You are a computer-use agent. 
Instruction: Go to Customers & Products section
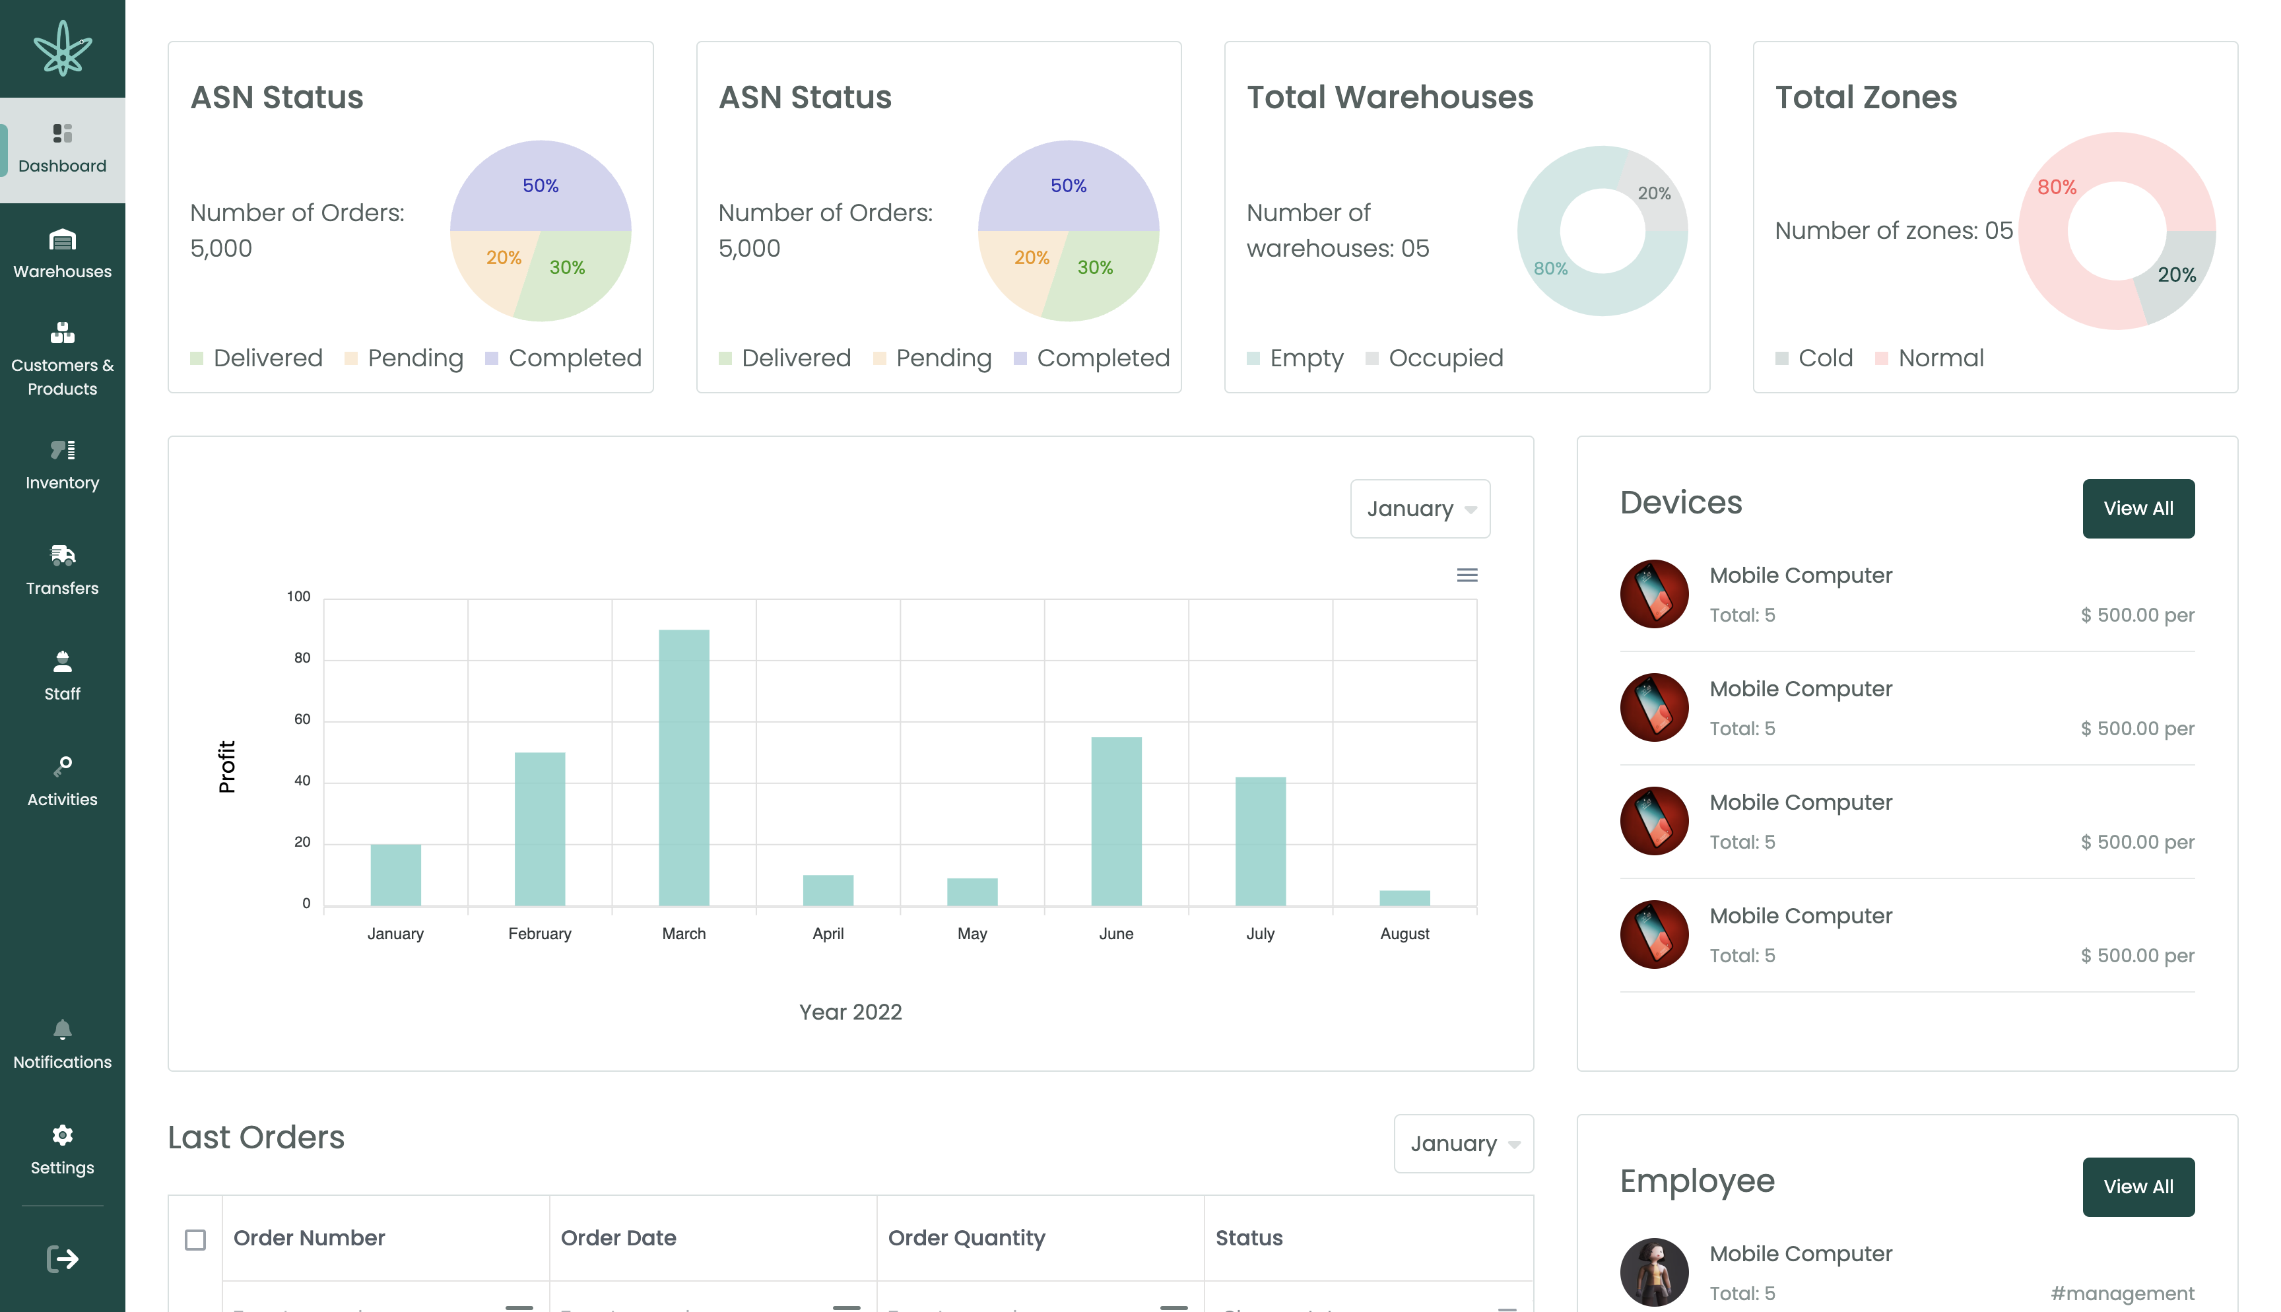pyautogui.click(x=62, y=360)
